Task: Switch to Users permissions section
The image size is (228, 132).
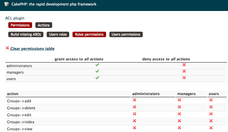Action: click(126, 34)
